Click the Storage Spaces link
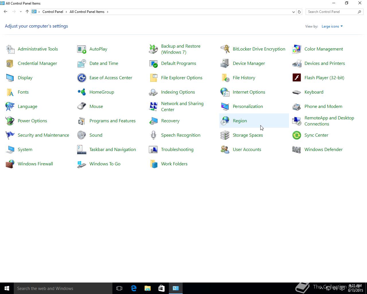The image size is (367, 294). (x=248, y=135)
